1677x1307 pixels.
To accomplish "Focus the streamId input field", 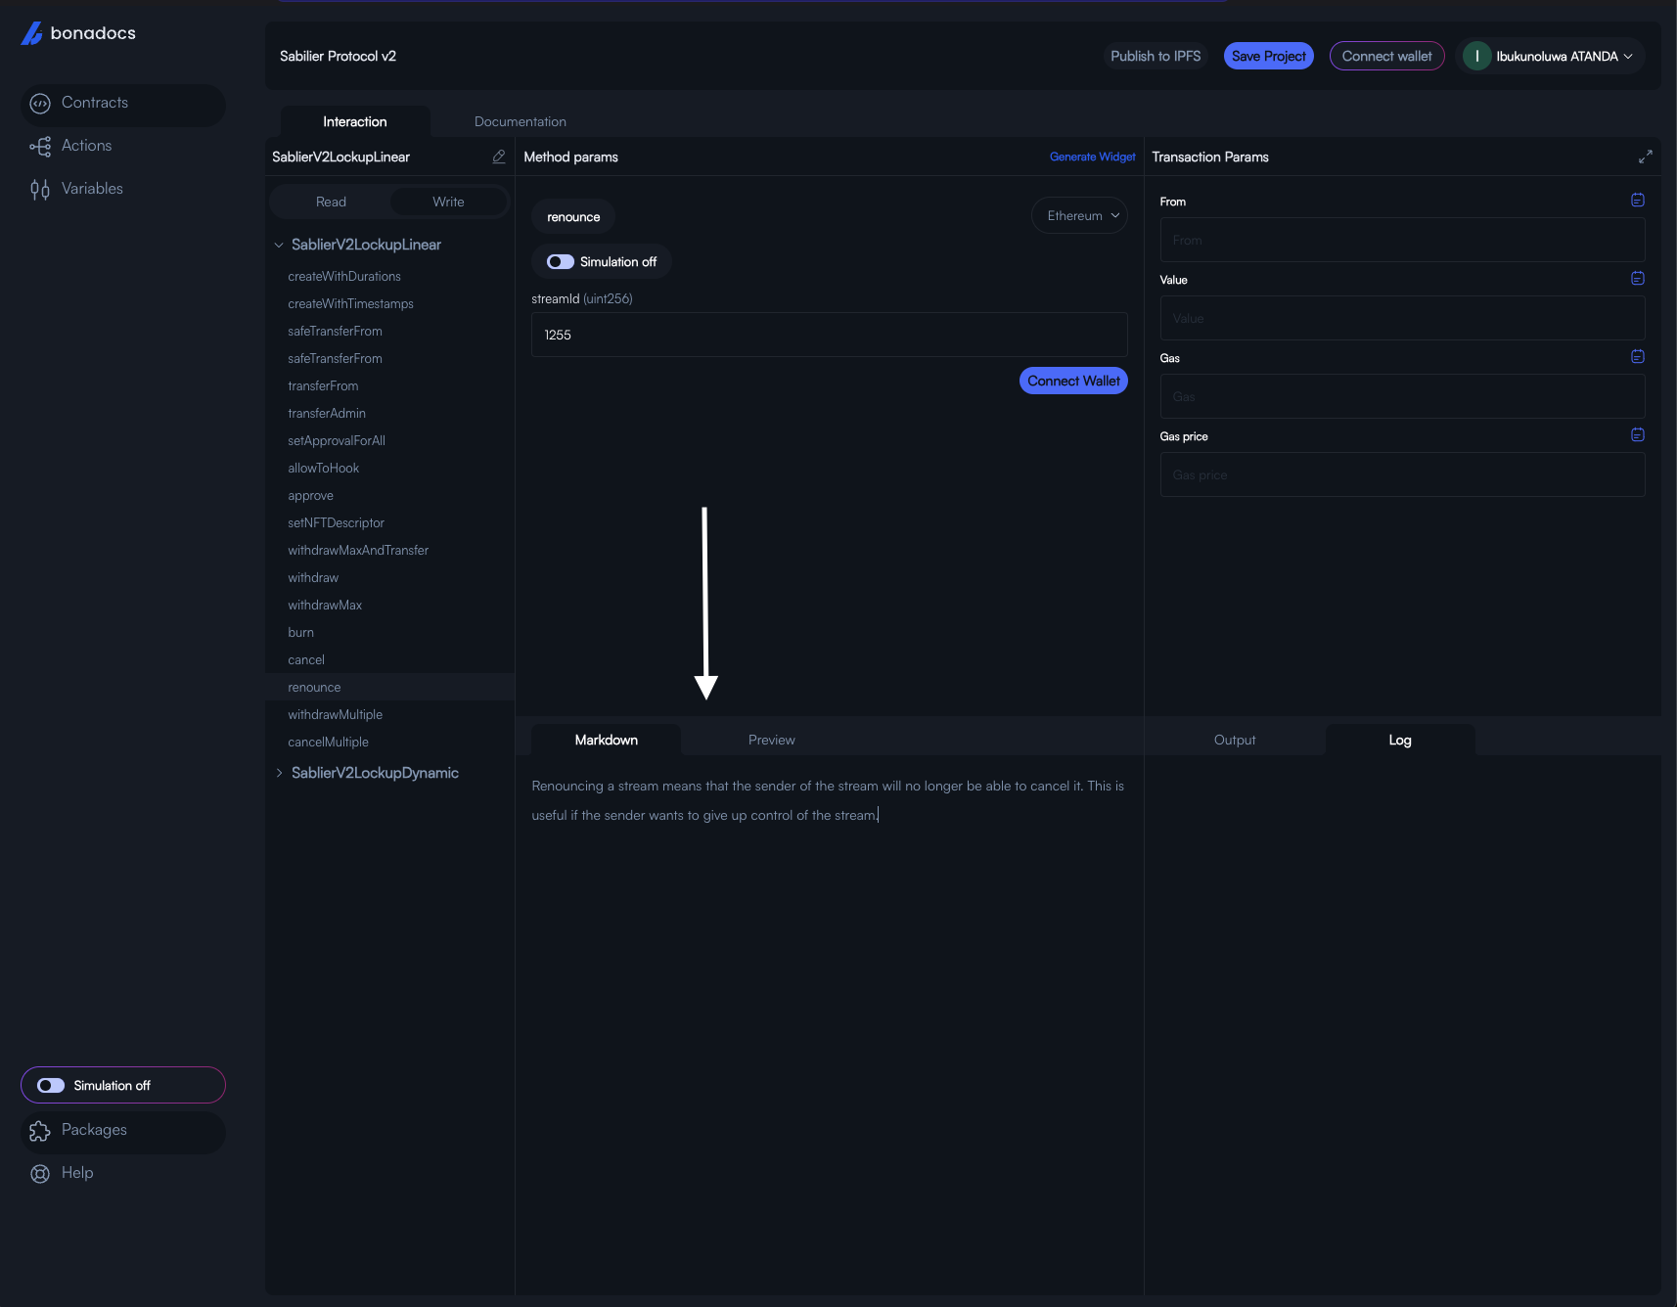I will [829, 335].
